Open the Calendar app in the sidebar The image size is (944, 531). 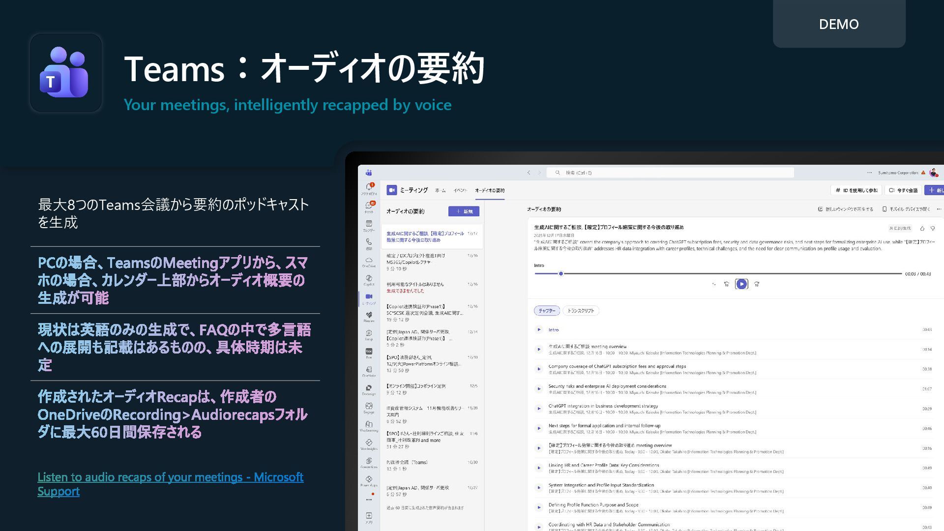coord(369,224)
